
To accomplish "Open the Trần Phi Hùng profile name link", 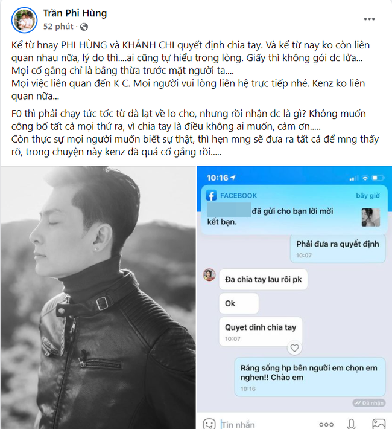I will pyautogui.click(x=75, y=13).
